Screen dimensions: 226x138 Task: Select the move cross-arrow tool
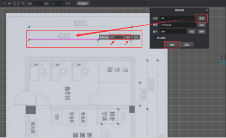(9, 3)
